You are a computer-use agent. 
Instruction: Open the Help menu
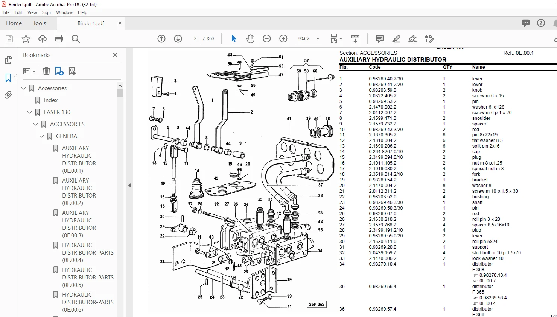click(82, 12)
